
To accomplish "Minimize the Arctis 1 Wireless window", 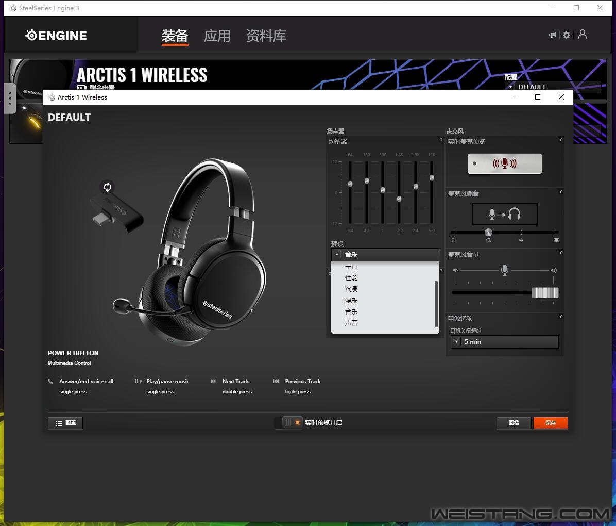I will coord(514,97).
